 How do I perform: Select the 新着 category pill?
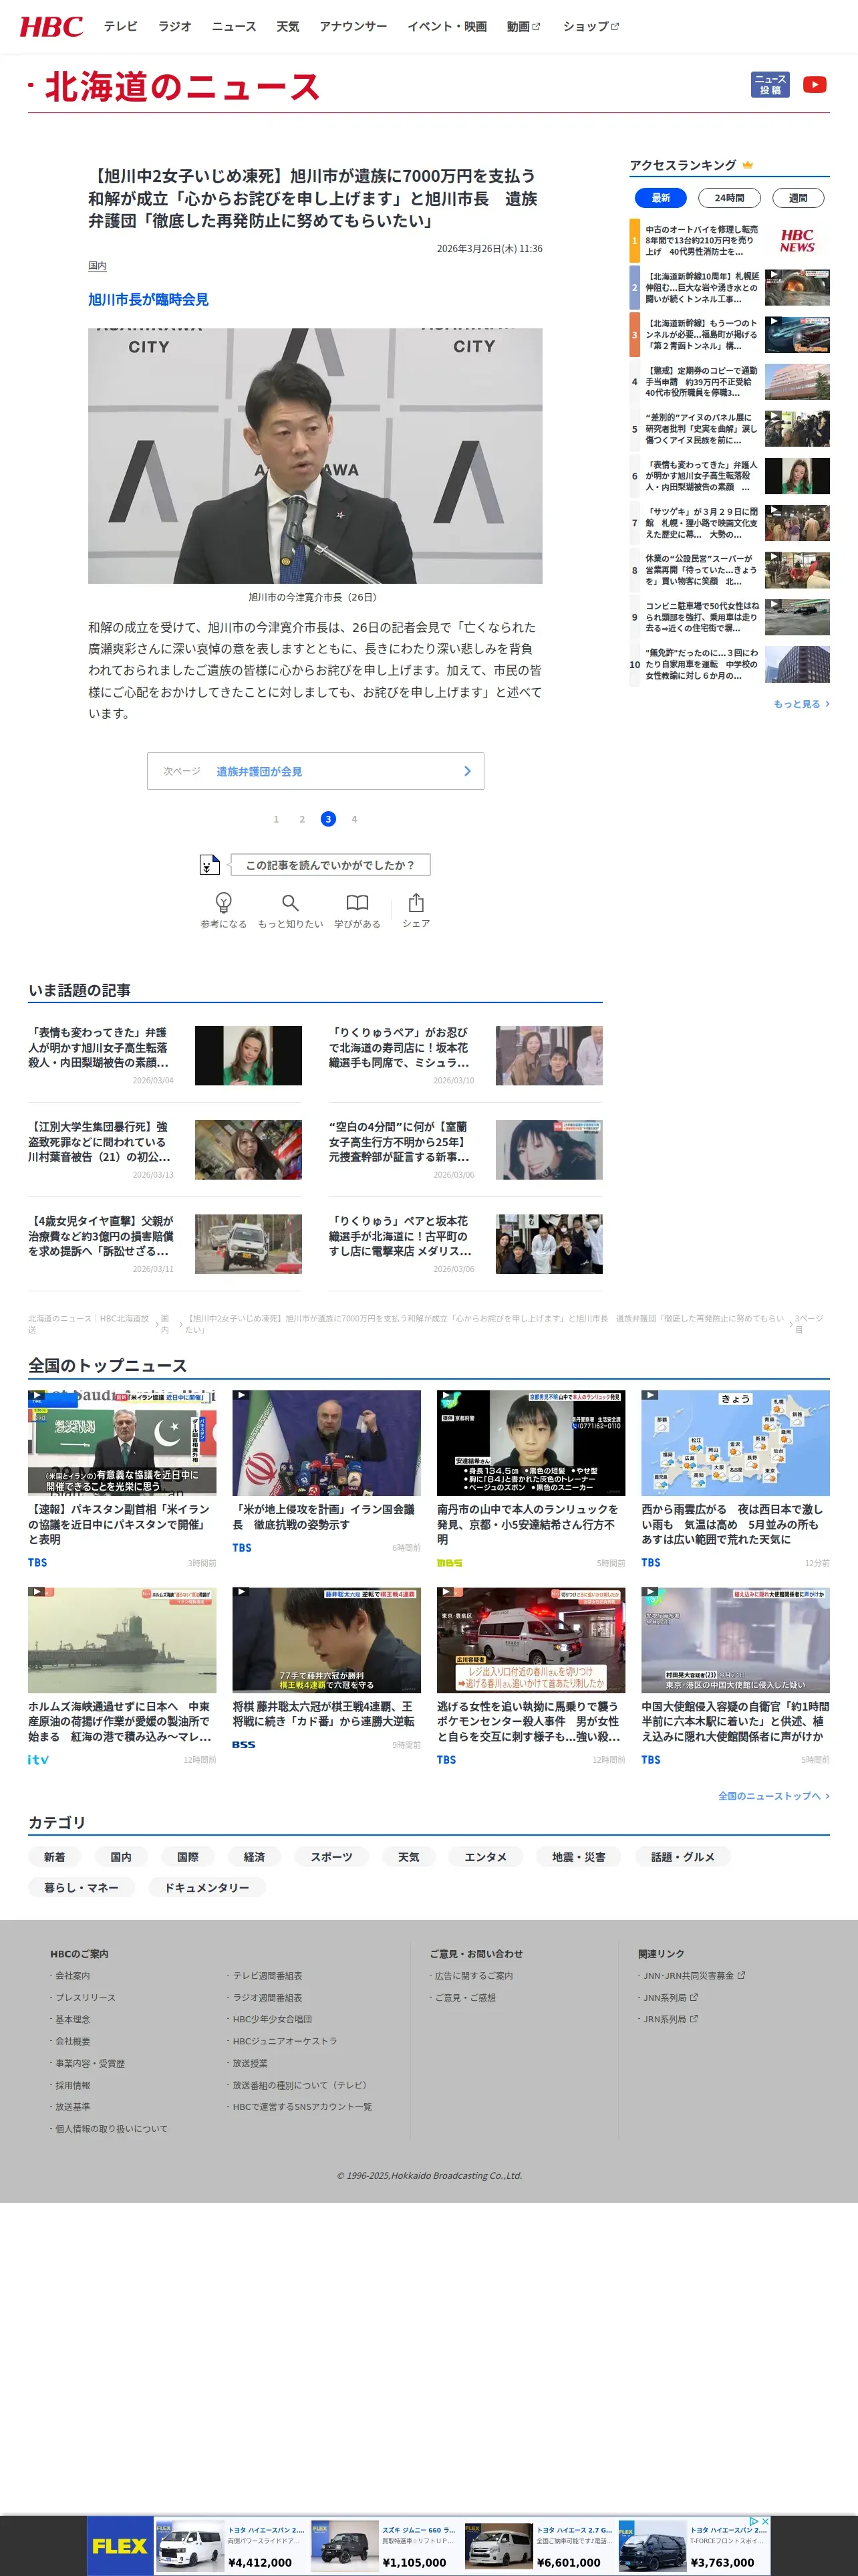54,1857
